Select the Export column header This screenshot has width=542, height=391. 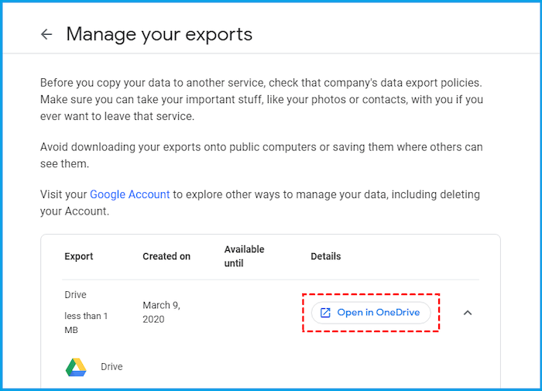[79, 256]
